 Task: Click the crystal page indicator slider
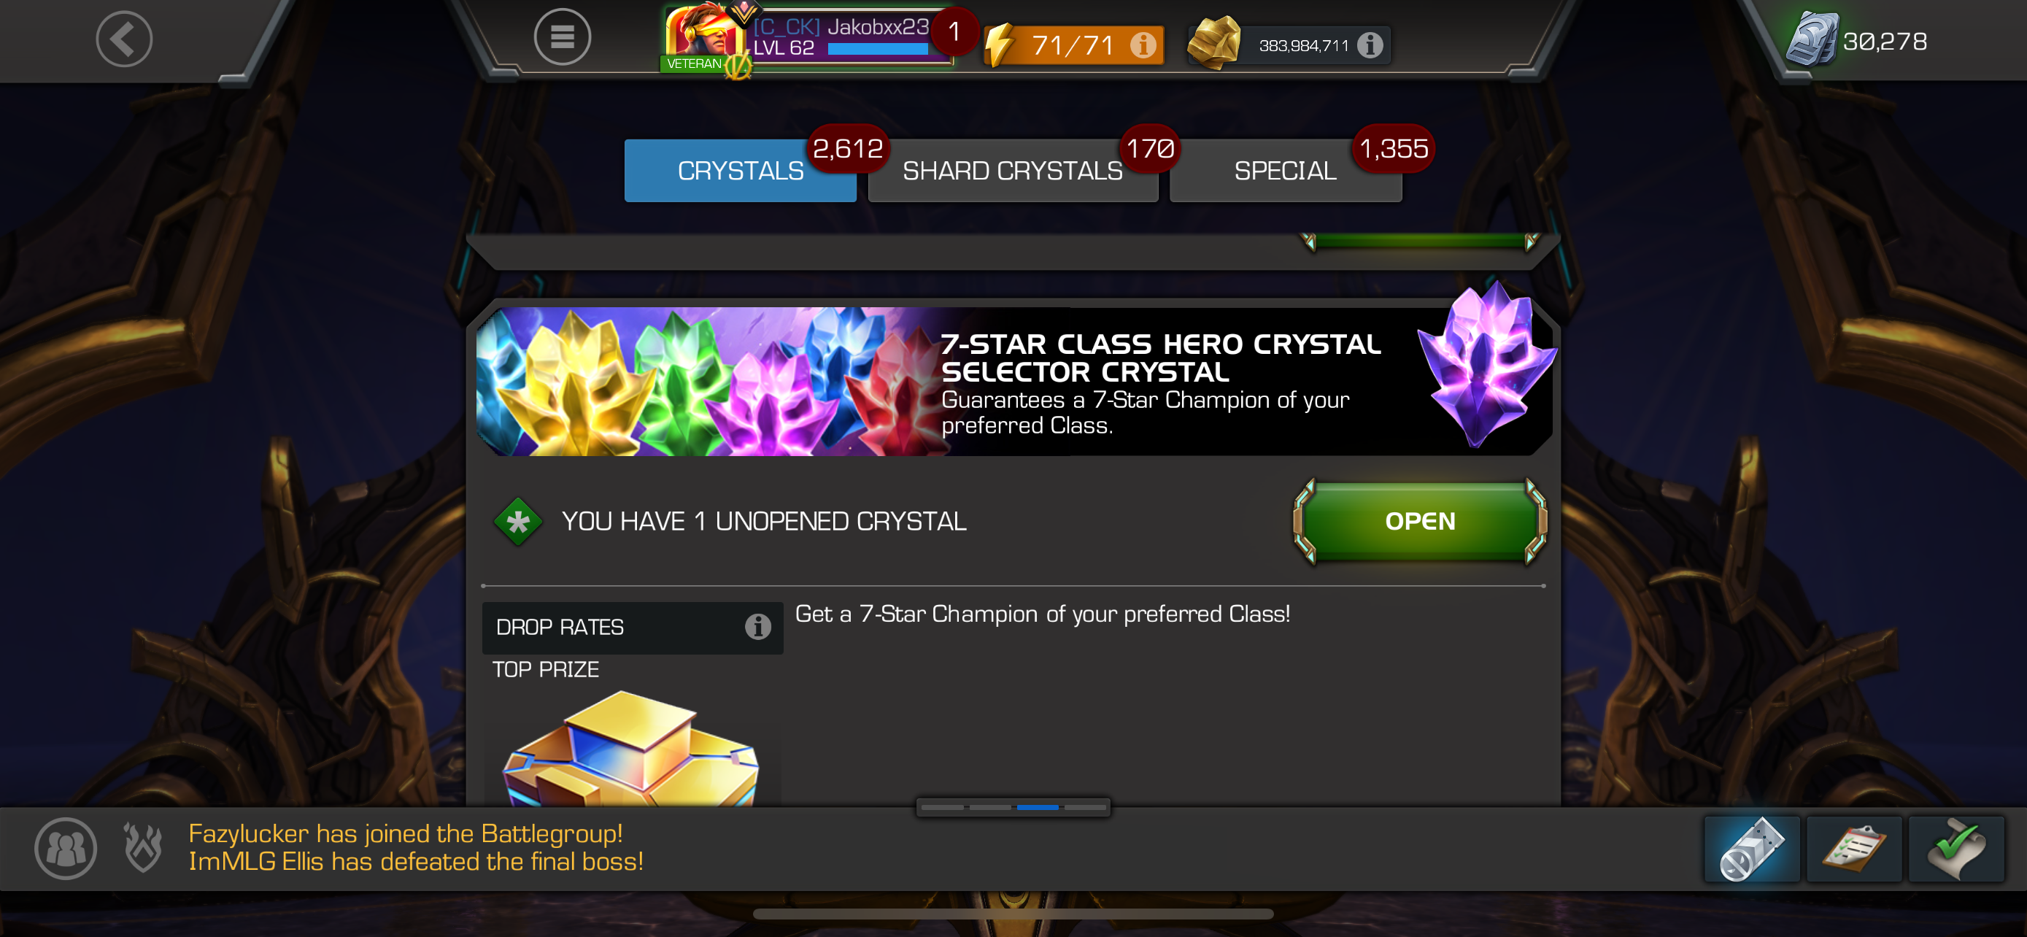(x=1013, y=807)
